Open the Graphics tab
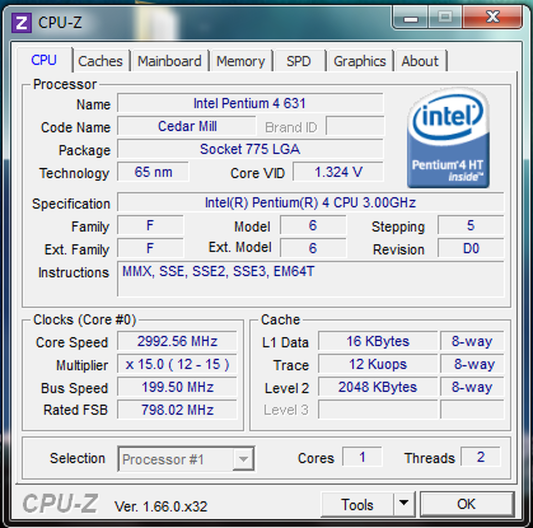Image resolution: width=533 pixels, height=528 pixels. [360, 61]
